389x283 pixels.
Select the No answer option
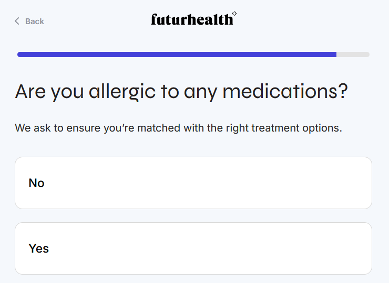[x=193, y=183]
